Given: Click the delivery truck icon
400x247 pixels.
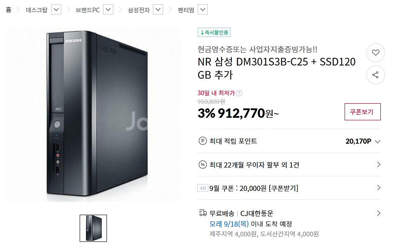Looking at the screenshot, I should coord(203,213).
